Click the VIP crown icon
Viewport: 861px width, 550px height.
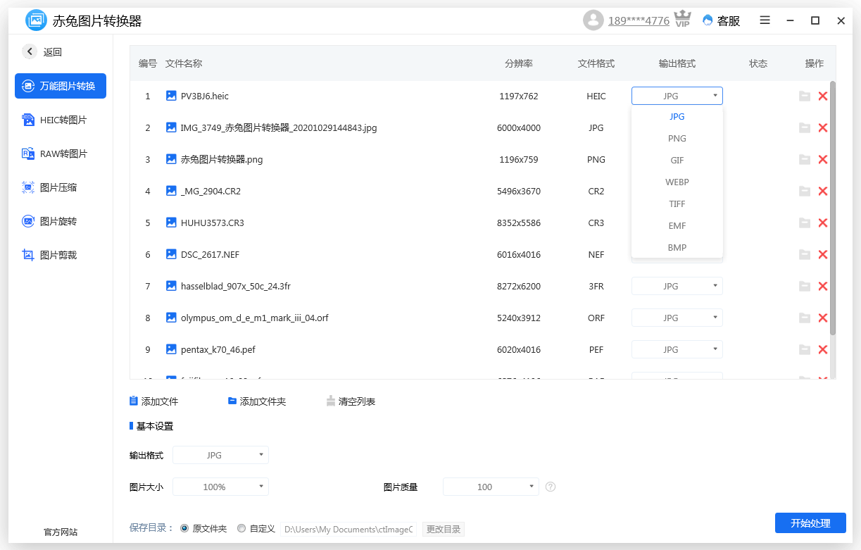tap(682, 19)
